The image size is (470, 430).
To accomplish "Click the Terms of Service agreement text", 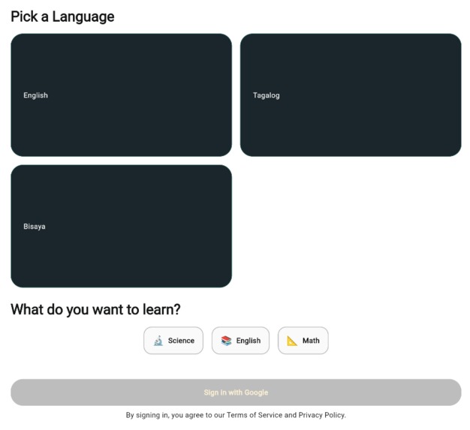I will click(x=236, y=415).
